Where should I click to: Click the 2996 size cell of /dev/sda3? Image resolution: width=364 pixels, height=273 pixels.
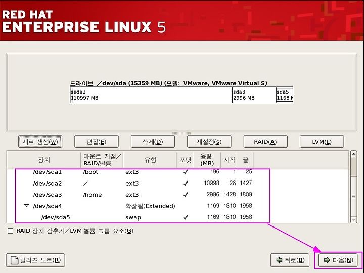pos(213,194)
